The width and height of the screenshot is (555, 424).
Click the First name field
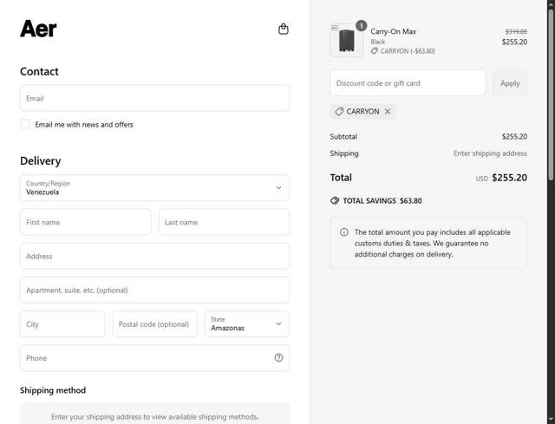click(85, 222)
